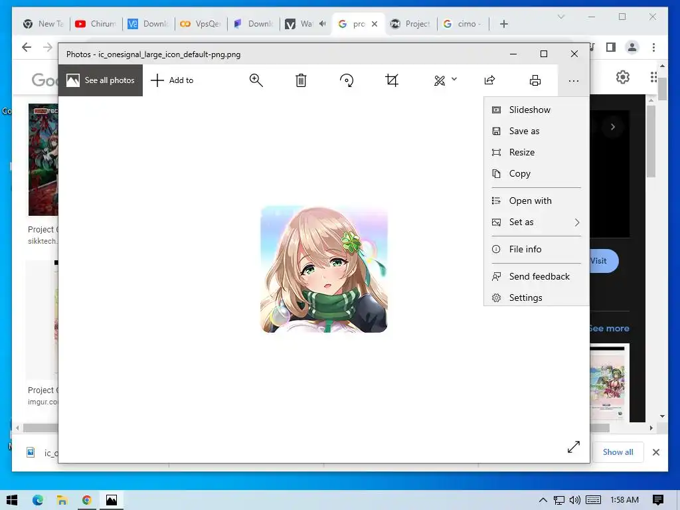The height and width of the screenshot is (510, 680).
Task: Open the Project PM browser tab
Action: pos(410,24)
